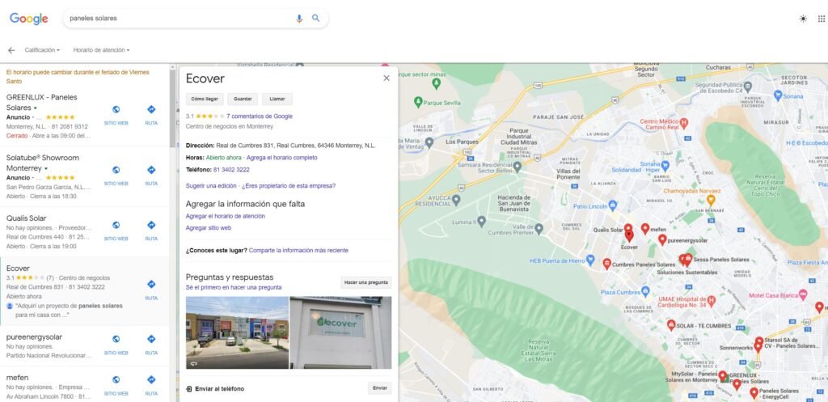Expand the Calificación filter dropdown

(x=42, y=50)
